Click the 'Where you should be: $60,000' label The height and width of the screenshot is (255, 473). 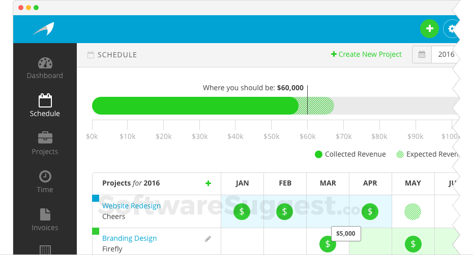click(x=253, y=88)
